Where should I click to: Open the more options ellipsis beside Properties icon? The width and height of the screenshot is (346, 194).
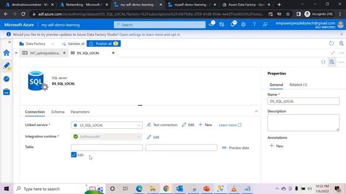point(341,63)
